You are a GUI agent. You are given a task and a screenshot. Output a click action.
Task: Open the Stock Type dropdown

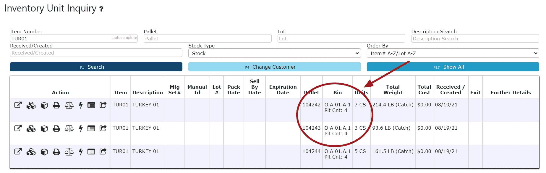pos(275,53)
